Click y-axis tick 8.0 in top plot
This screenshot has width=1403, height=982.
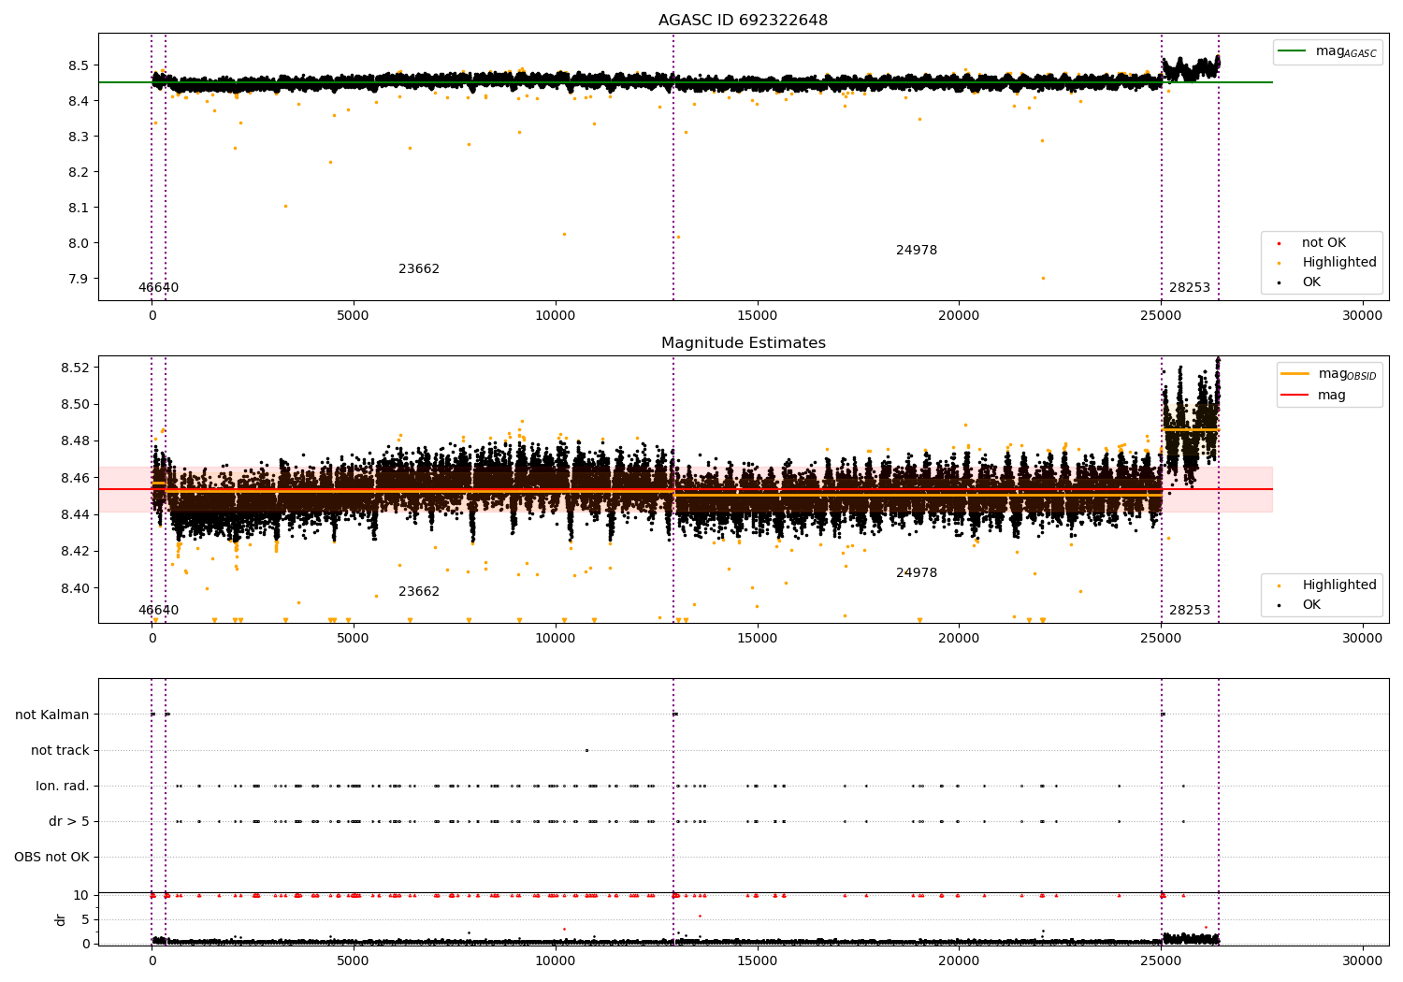[x=79, y=244]
